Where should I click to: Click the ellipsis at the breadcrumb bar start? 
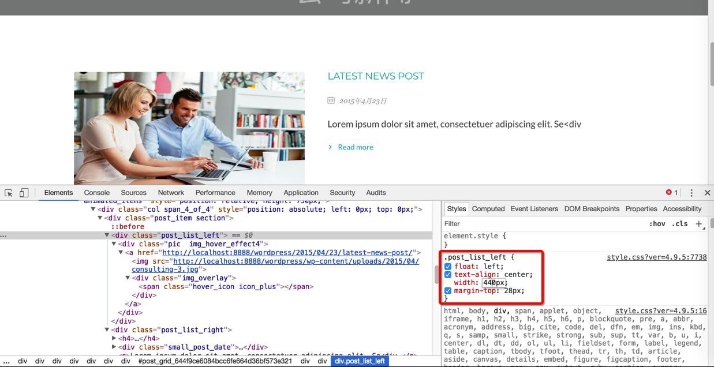tap(6, 361)
